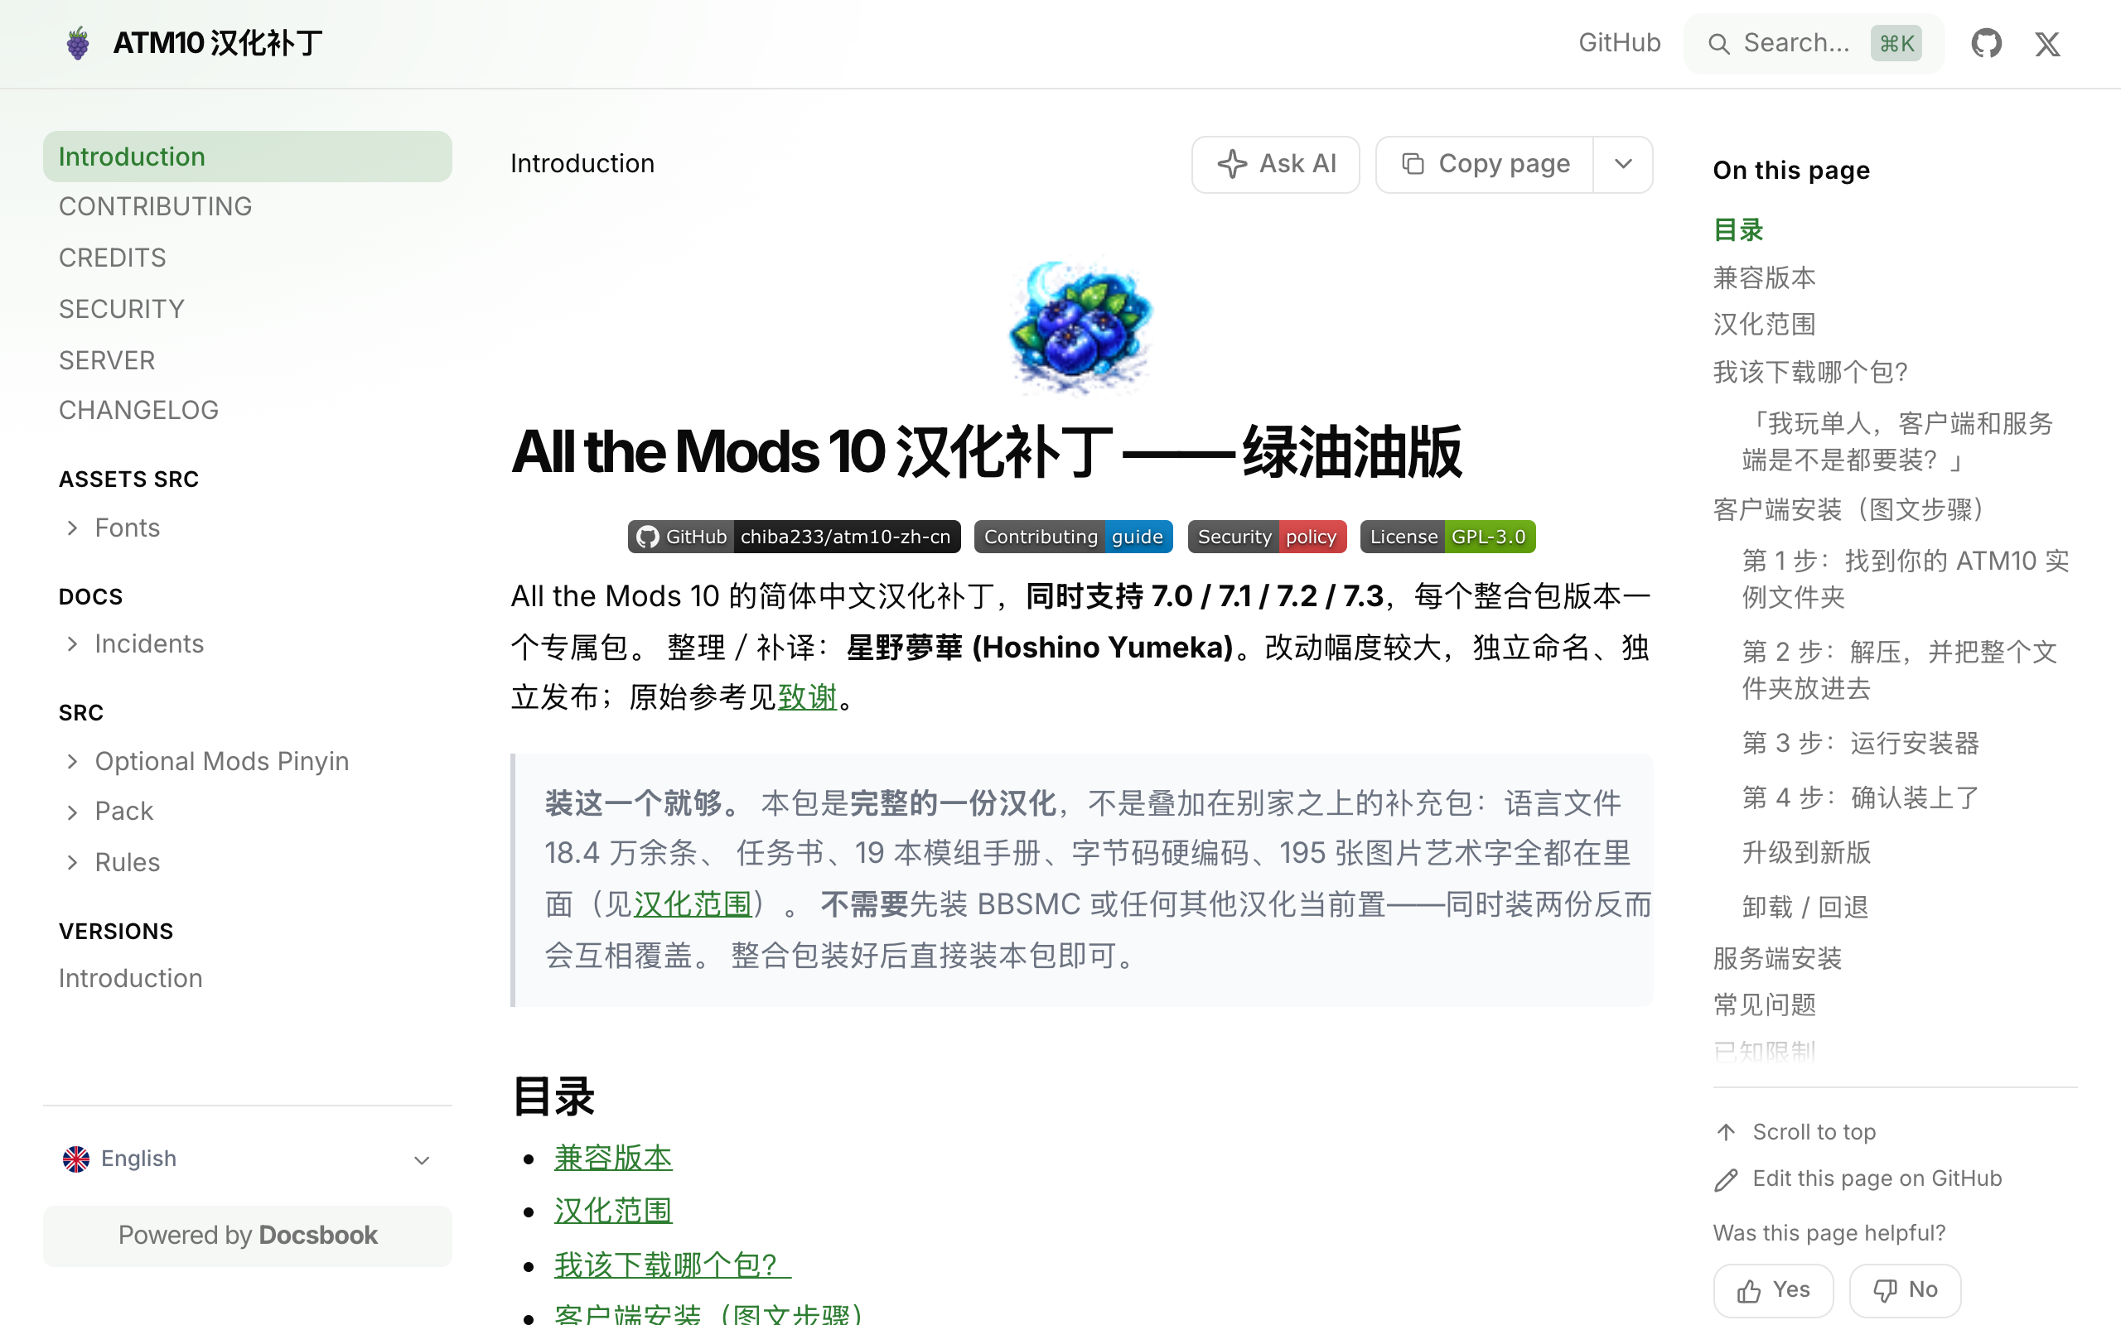This screenshot has width=2121, height=1325.
Task: Jump to 第 1 步 outline entry
Action: pyautogui.click(x=1906, y=579)
